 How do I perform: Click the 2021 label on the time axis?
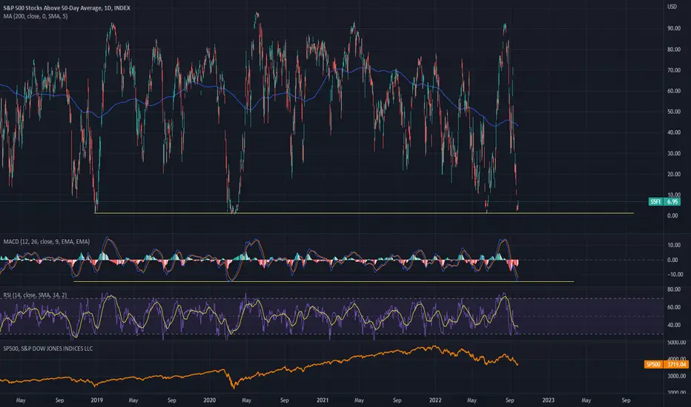[323, 400]
